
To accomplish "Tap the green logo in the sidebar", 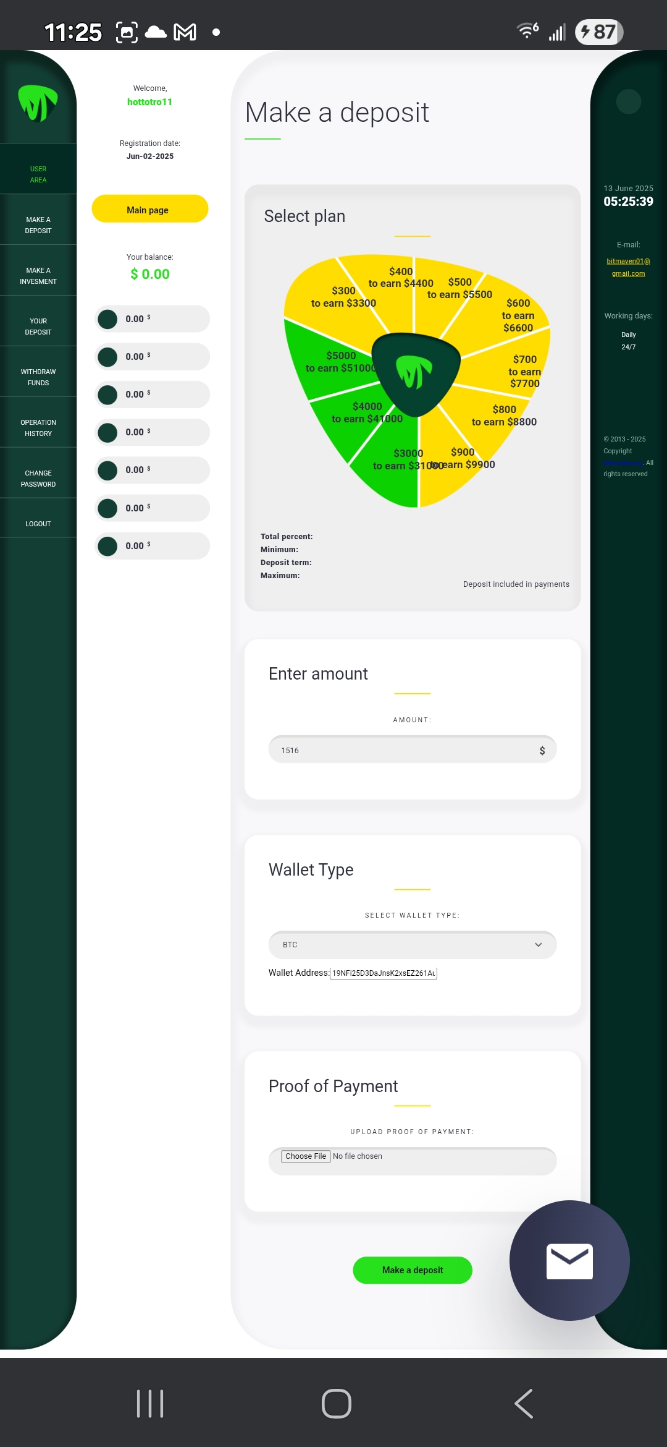I will pyautogui.click(x=38, y=103).
